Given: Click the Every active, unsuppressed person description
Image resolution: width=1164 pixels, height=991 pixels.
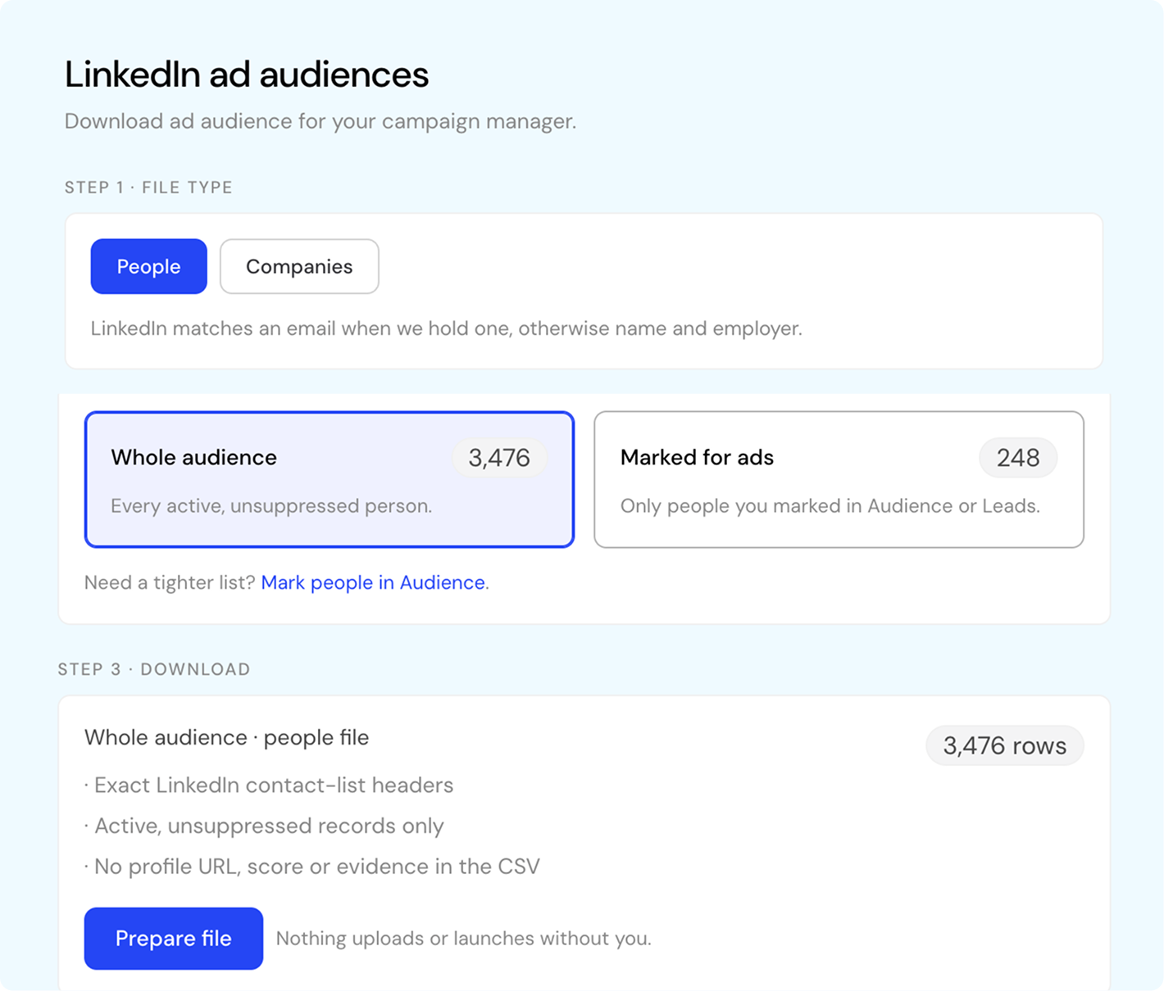Looking at the screenshot, I should pos(271,505).
